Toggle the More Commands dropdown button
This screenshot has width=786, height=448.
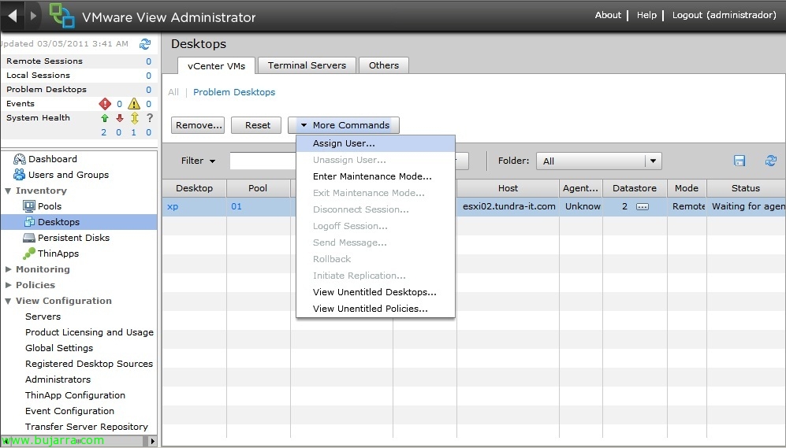click(x=344, y=125)
